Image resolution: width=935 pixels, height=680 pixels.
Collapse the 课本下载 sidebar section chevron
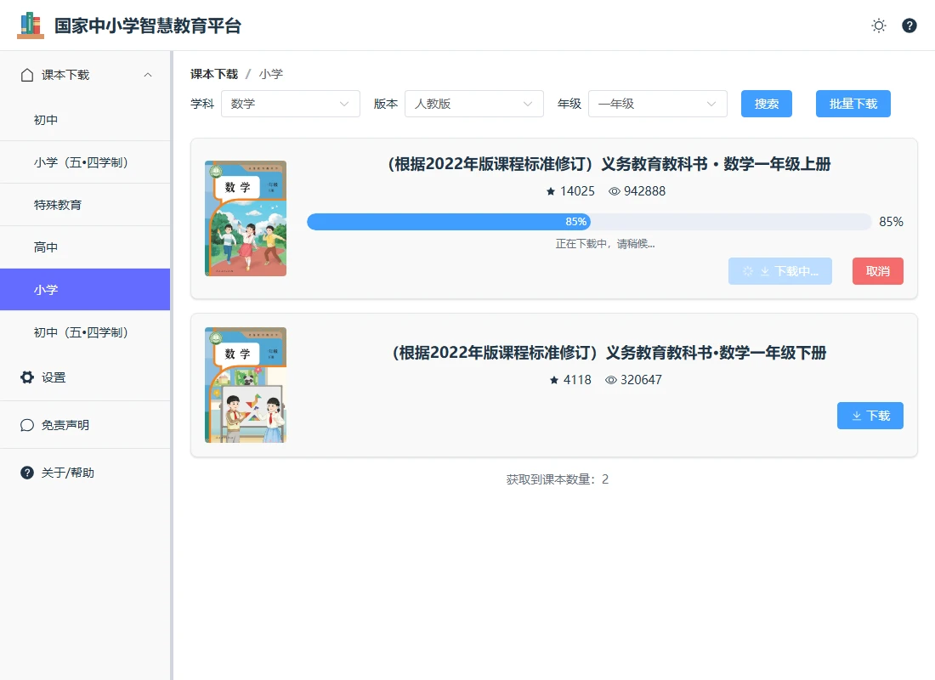(148, 75)
